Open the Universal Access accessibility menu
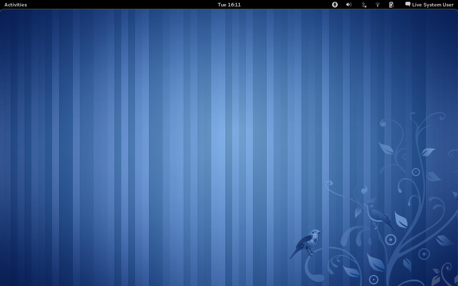The width and height of the screenshot is (458, 286). [335, 5]
